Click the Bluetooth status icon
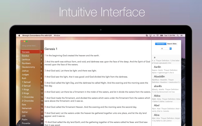Screen dimensions: 202x126 (x=154, y=36)
